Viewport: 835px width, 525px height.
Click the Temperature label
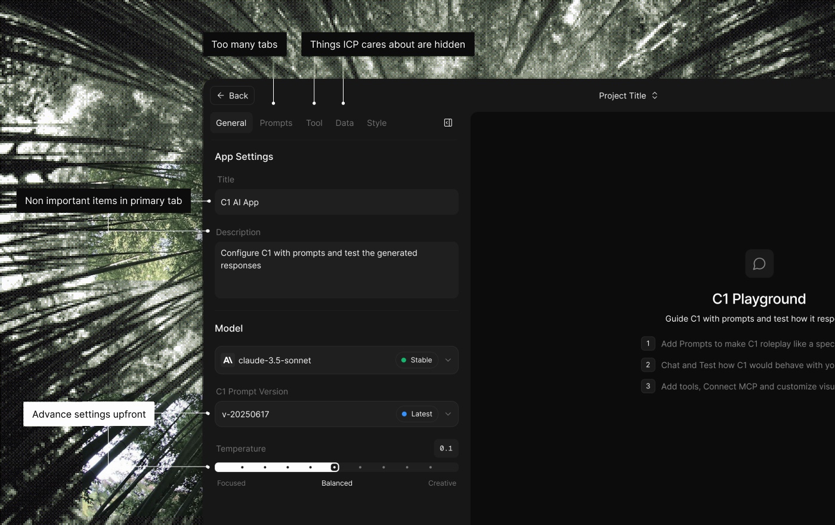pos(241,449)
